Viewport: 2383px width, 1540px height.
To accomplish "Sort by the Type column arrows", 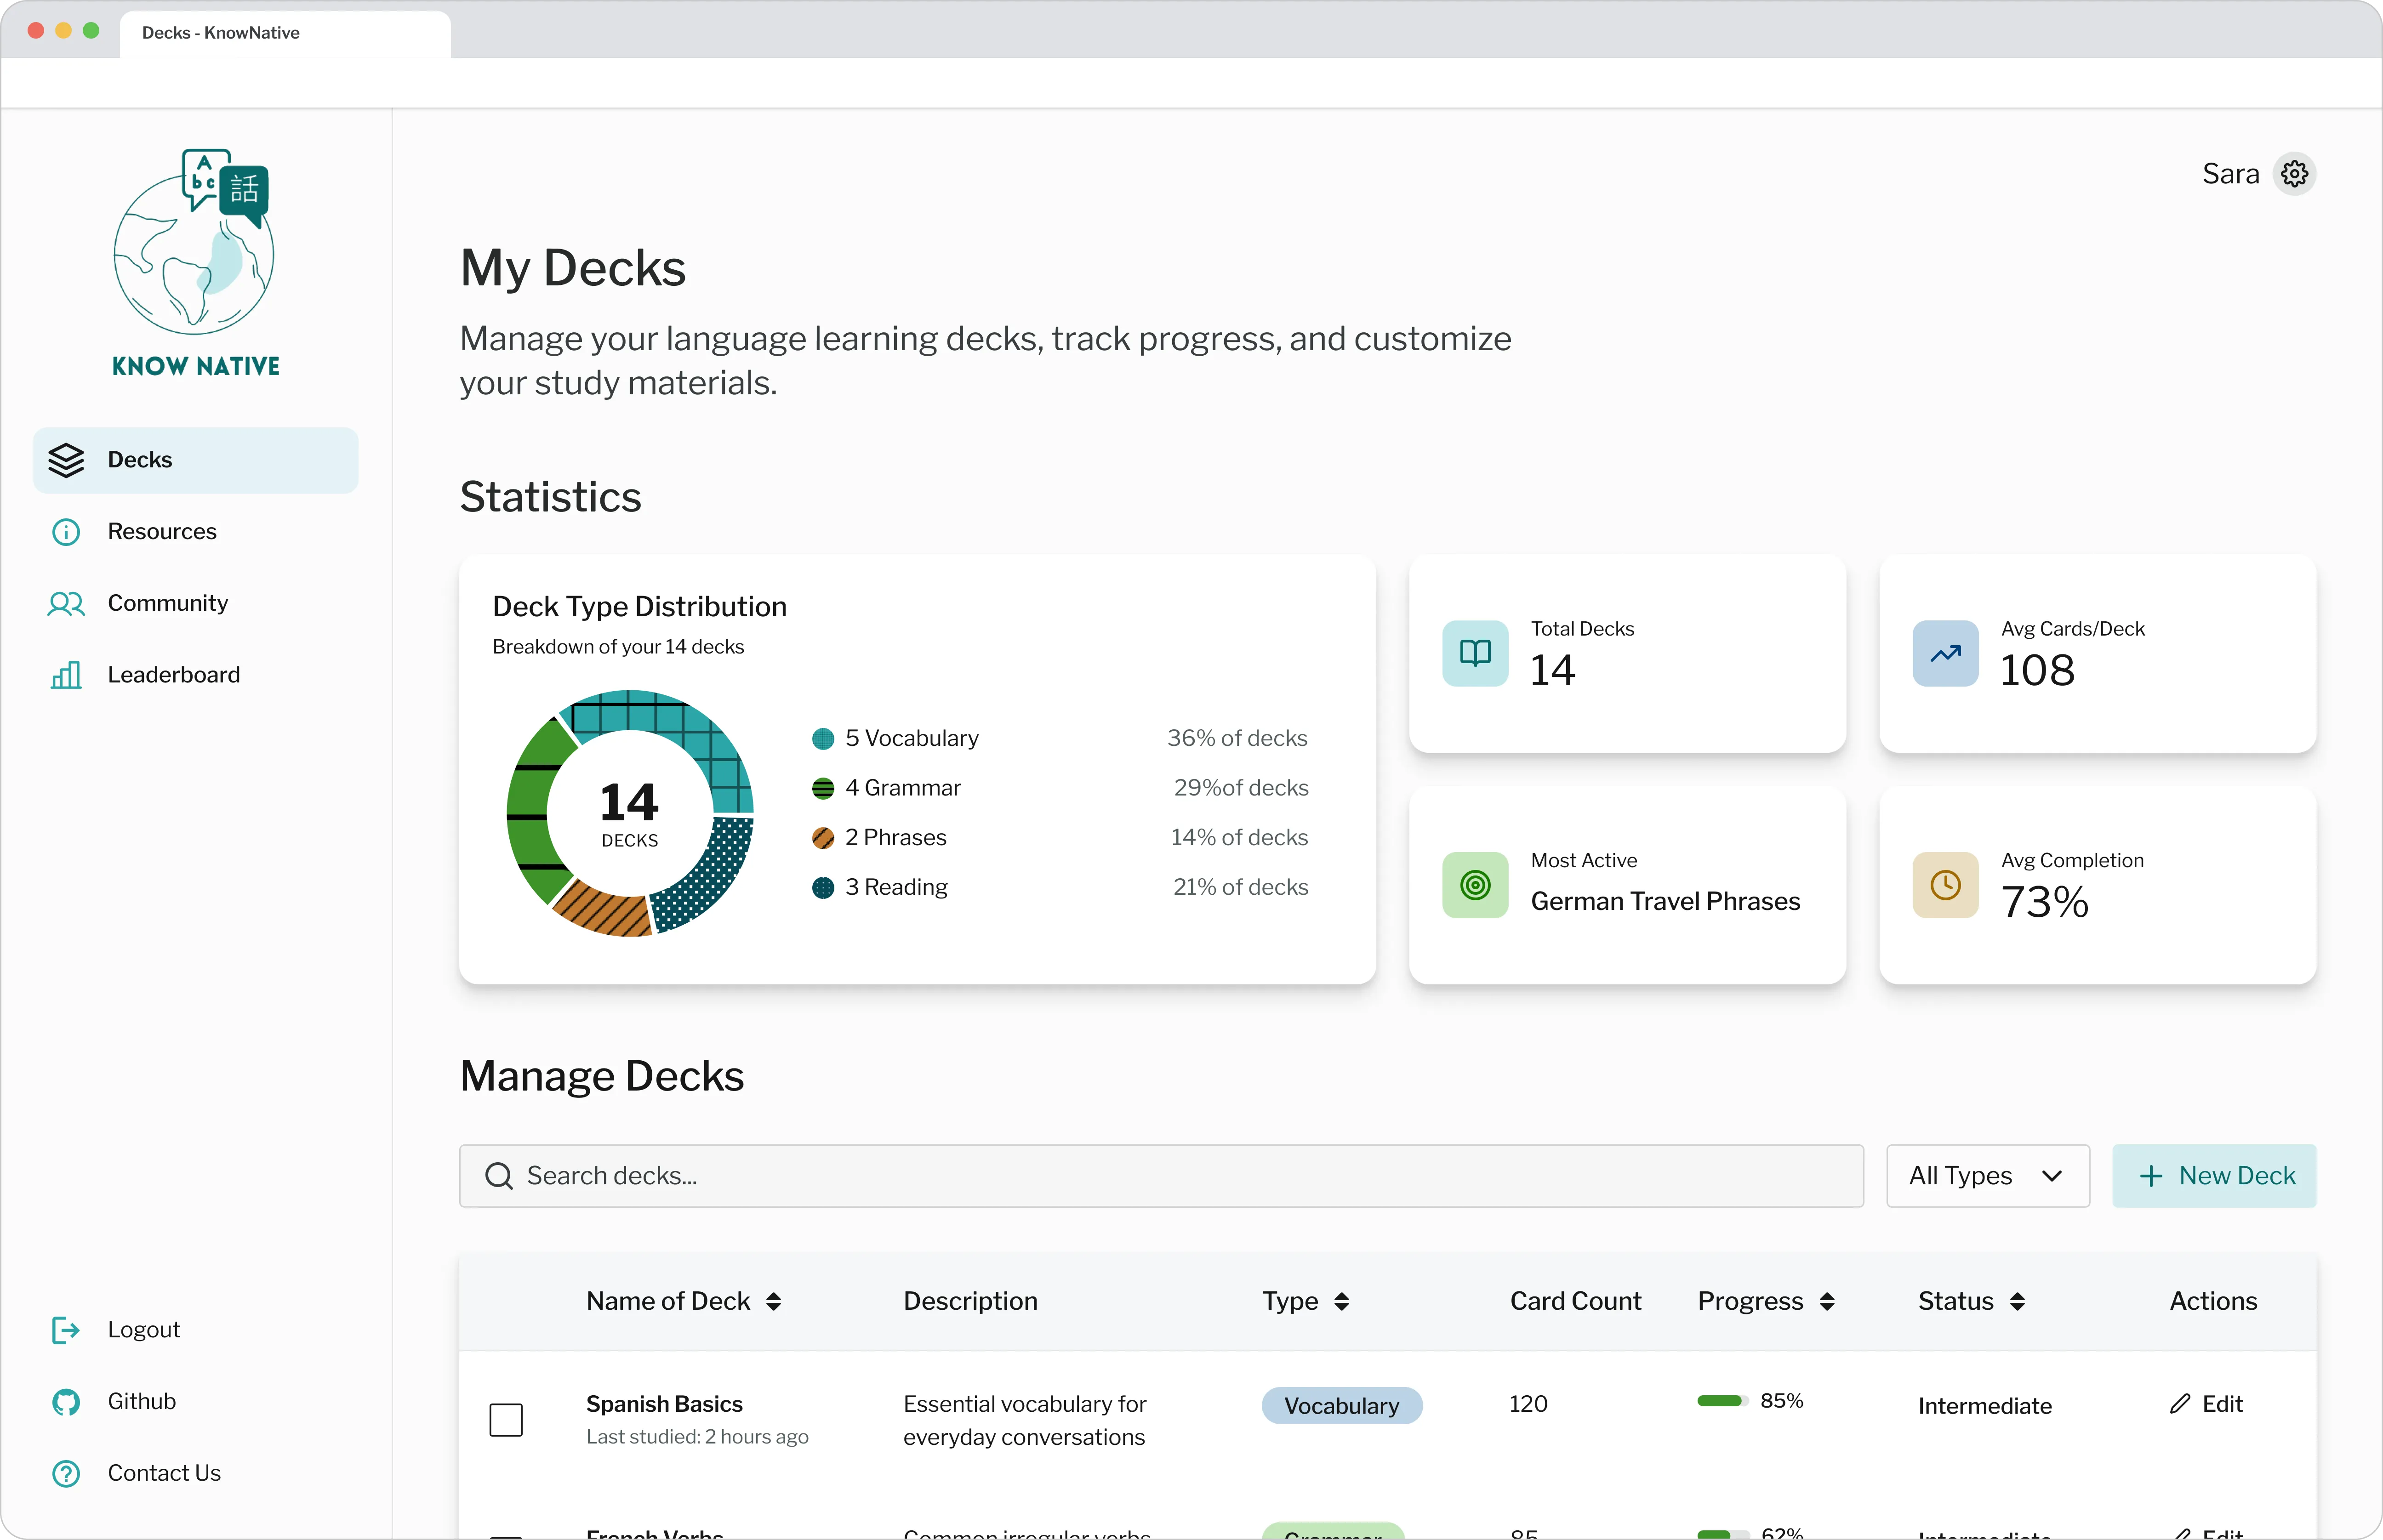I will [x=1341, y=1301].
